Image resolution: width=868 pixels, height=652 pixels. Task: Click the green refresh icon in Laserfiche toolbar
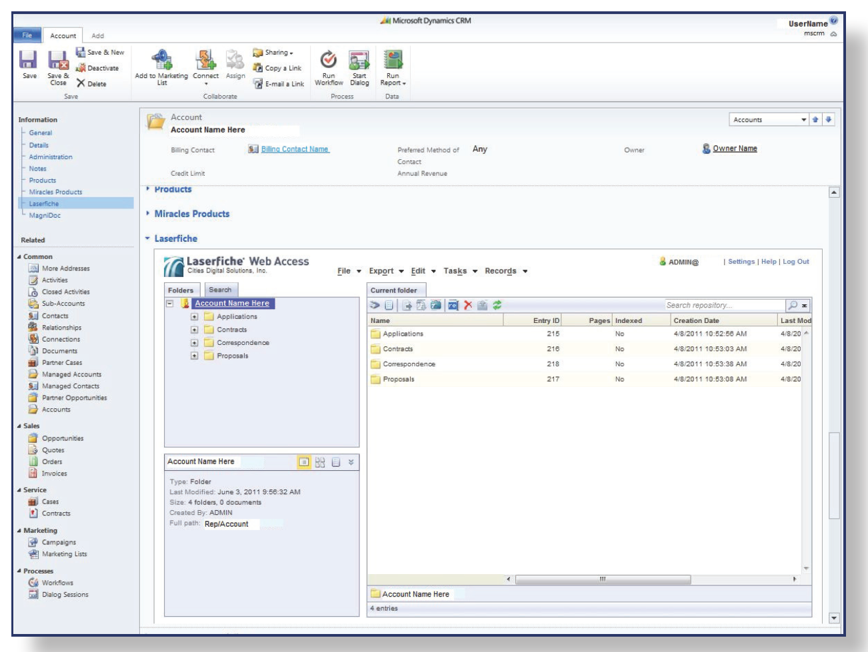coord(497,305)
